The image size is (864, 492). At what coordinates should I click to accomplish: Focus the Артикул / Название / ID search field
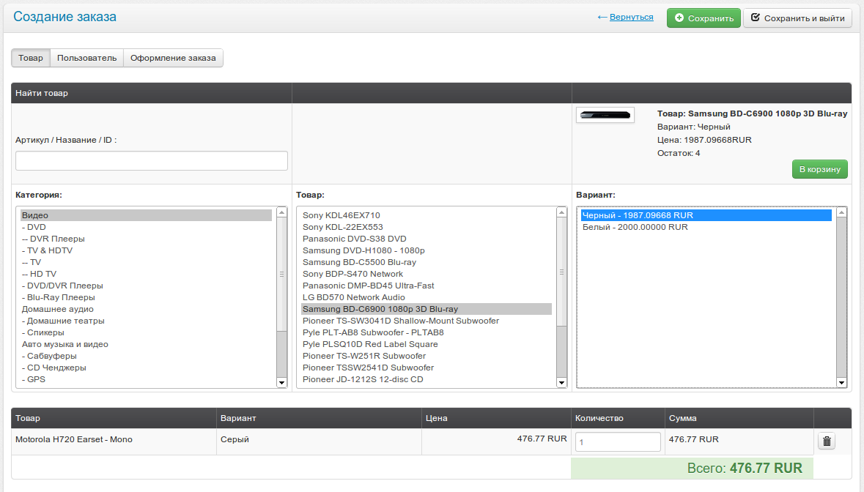click(x=152, y=160)
